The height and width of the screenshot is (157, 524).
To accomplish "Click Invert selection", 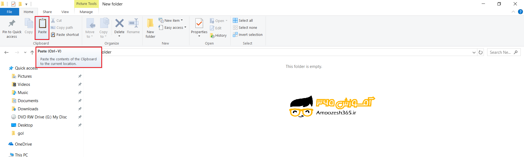I will coord(248,34).
